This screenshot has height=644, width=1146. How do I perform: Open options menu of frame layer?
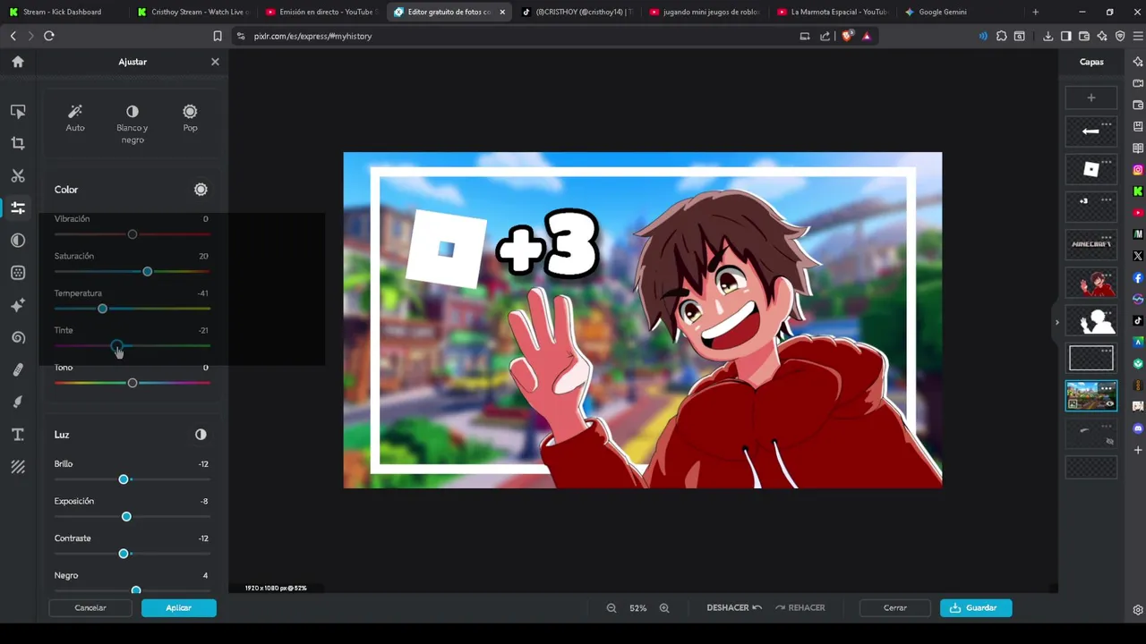click(x=1107, y=351)
